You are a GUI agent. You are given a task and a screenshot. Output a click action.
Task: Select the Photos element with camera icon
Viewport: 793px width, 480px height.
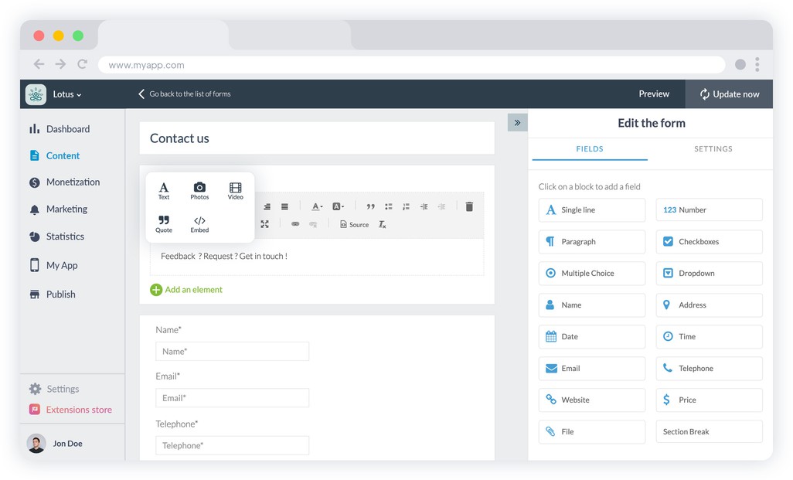(199, 190)
